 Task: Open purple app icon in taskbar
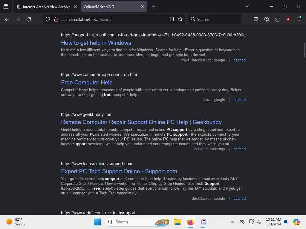click(x=204, y=222)
